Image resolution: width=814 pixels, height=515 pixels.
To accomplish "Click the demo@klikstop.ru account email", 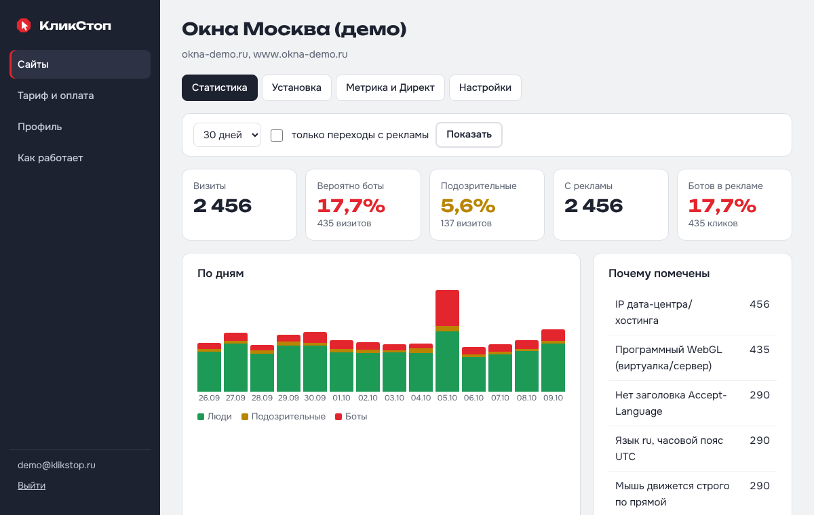I will coord(56,465).
